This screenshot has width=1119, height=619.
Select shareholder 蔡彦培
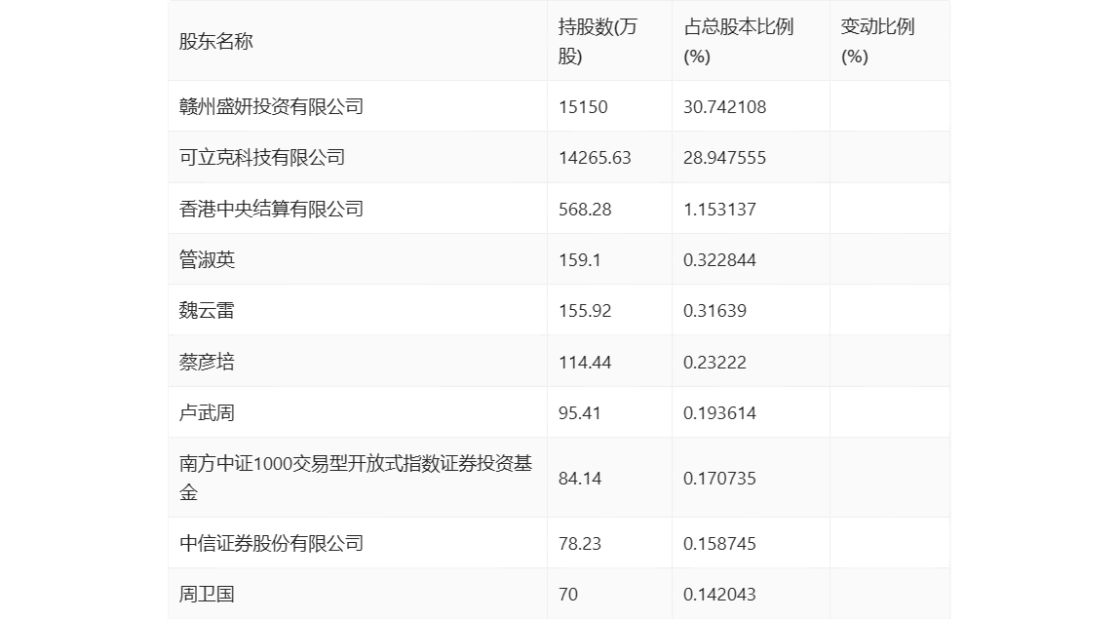point(207,362)
